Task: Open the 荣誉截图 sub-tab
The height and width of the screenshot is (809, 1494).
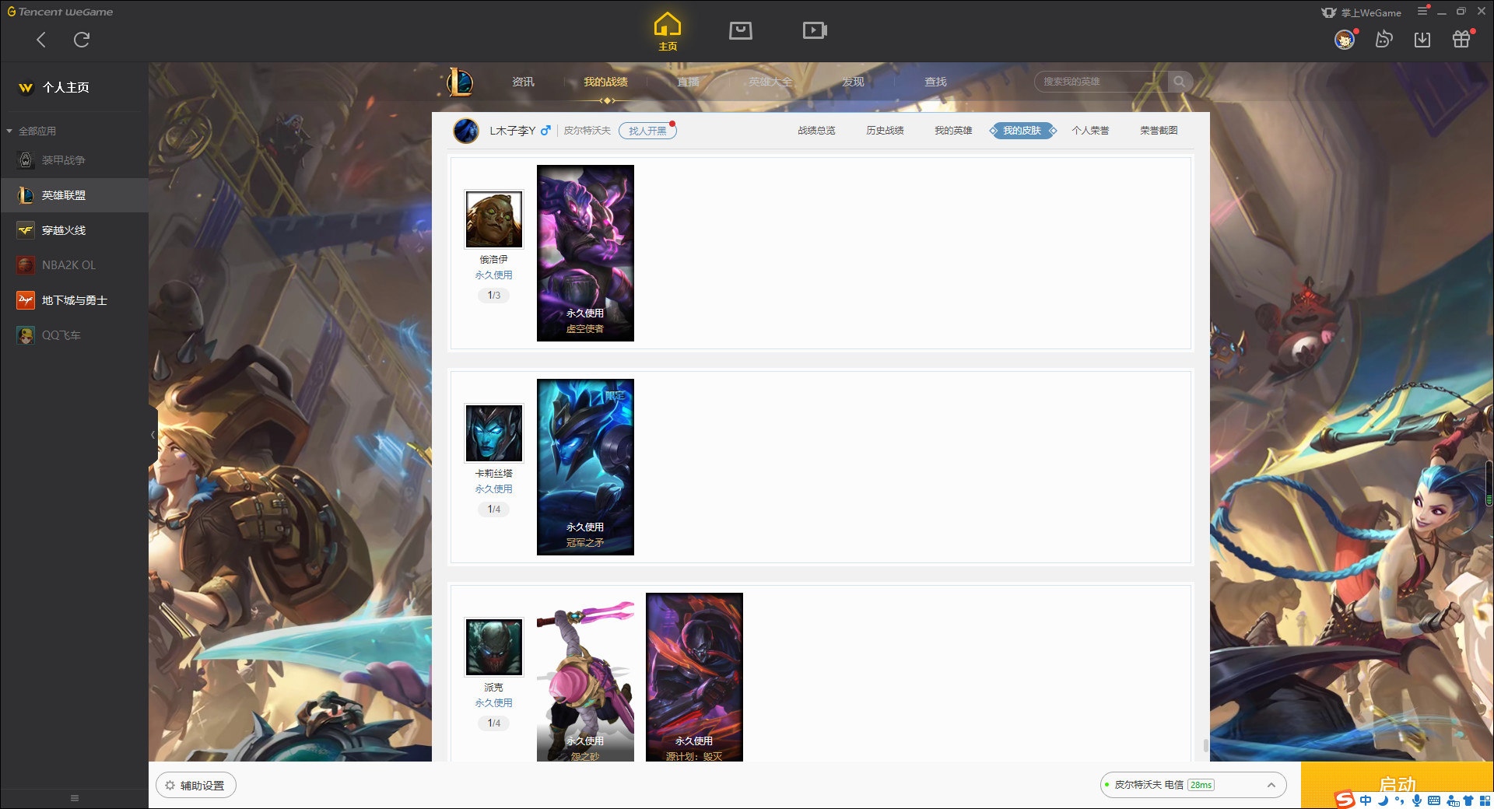Action: 1159,131
